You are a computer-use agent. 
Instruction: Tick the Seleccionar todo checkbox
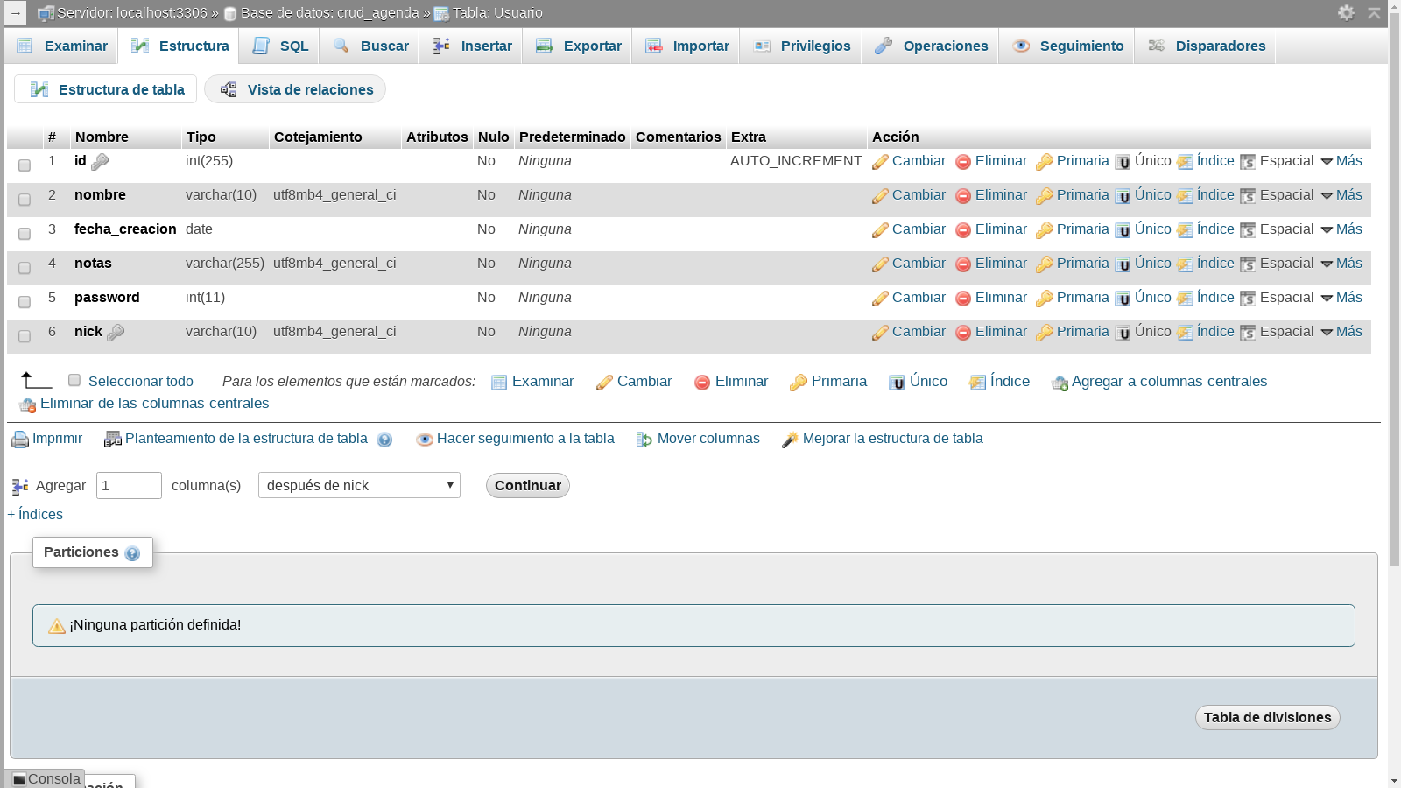[x=74, y=380]
